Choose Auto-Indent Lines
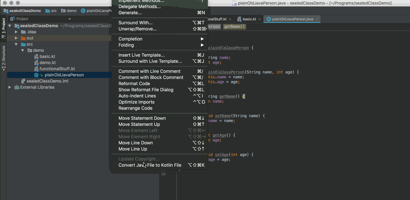 pyautogui.click(x=159, y=96)
